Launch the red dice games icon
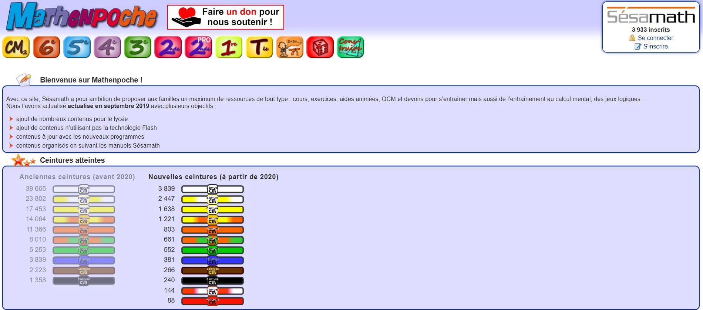 coord(320,47)
